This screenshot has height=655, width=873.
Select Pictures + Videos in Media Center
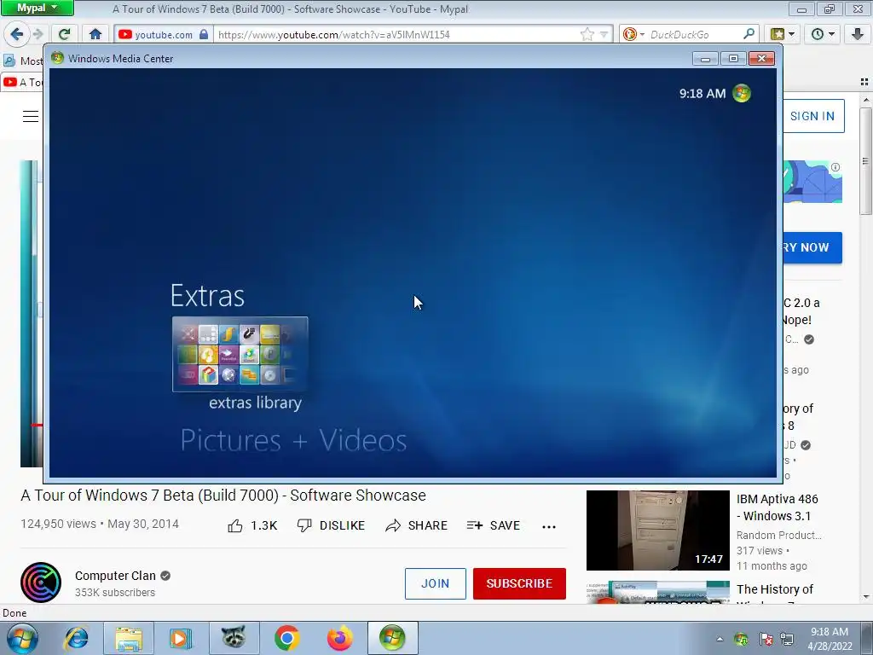click(x=293, y=440)
